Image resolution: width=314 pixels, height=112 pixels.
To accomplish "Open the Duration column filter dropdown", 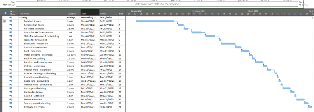I will pos(79,14).
